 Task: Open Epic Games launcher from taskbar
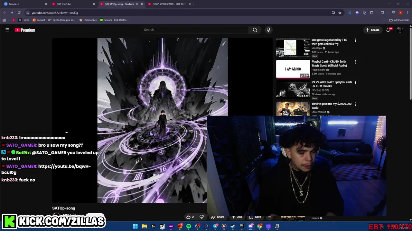click(242, 226)
